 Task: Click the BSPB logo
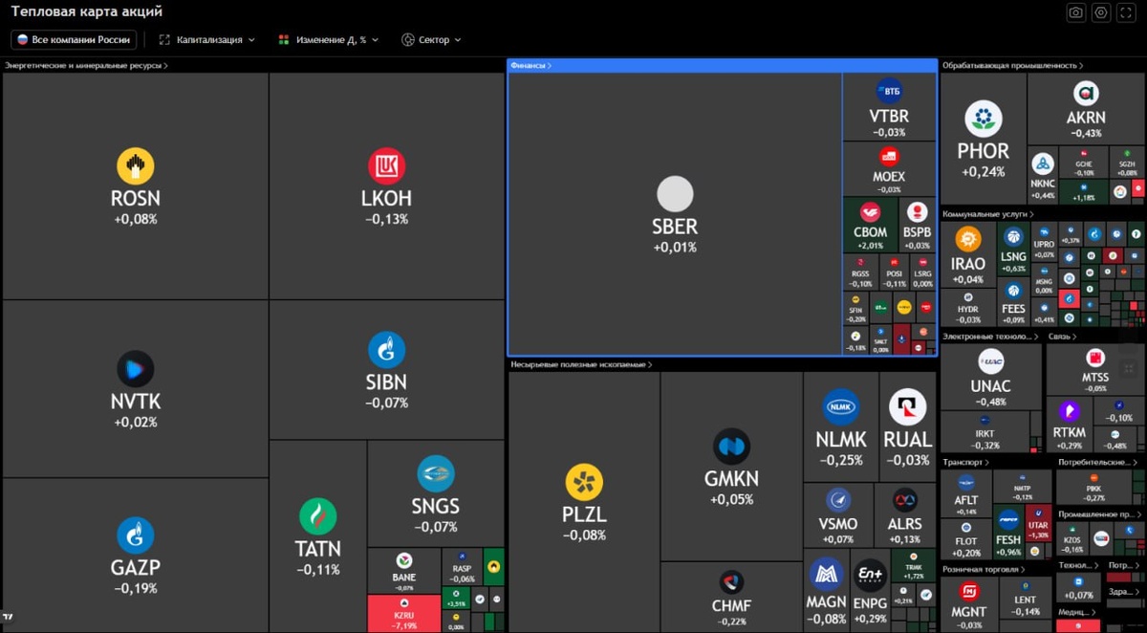click(x=917, y=212)
